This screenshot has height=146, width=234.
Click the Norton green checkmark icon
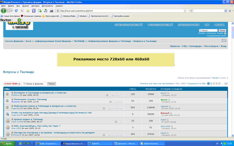pos(19,20)
